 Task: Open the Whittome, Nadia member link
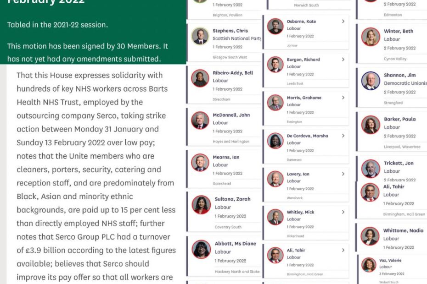pos(403,230)
